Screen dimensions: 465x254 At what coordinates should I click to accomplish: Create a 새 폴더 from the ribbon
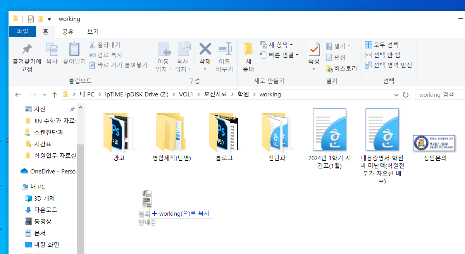point(248,57)
